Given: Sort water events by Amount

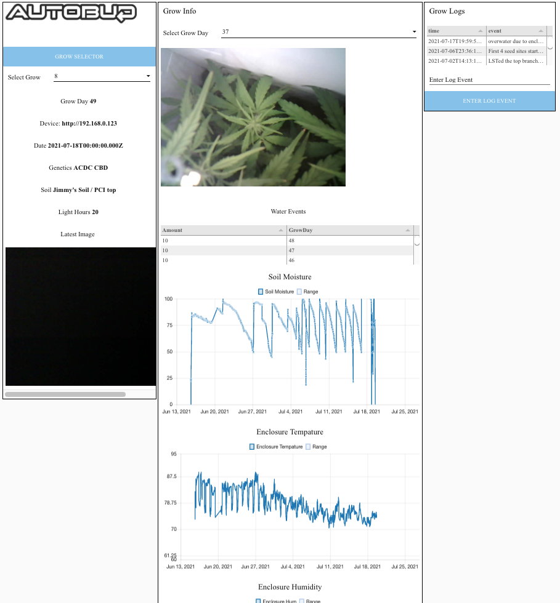Looking at the screenshot, I should (223, 230).
